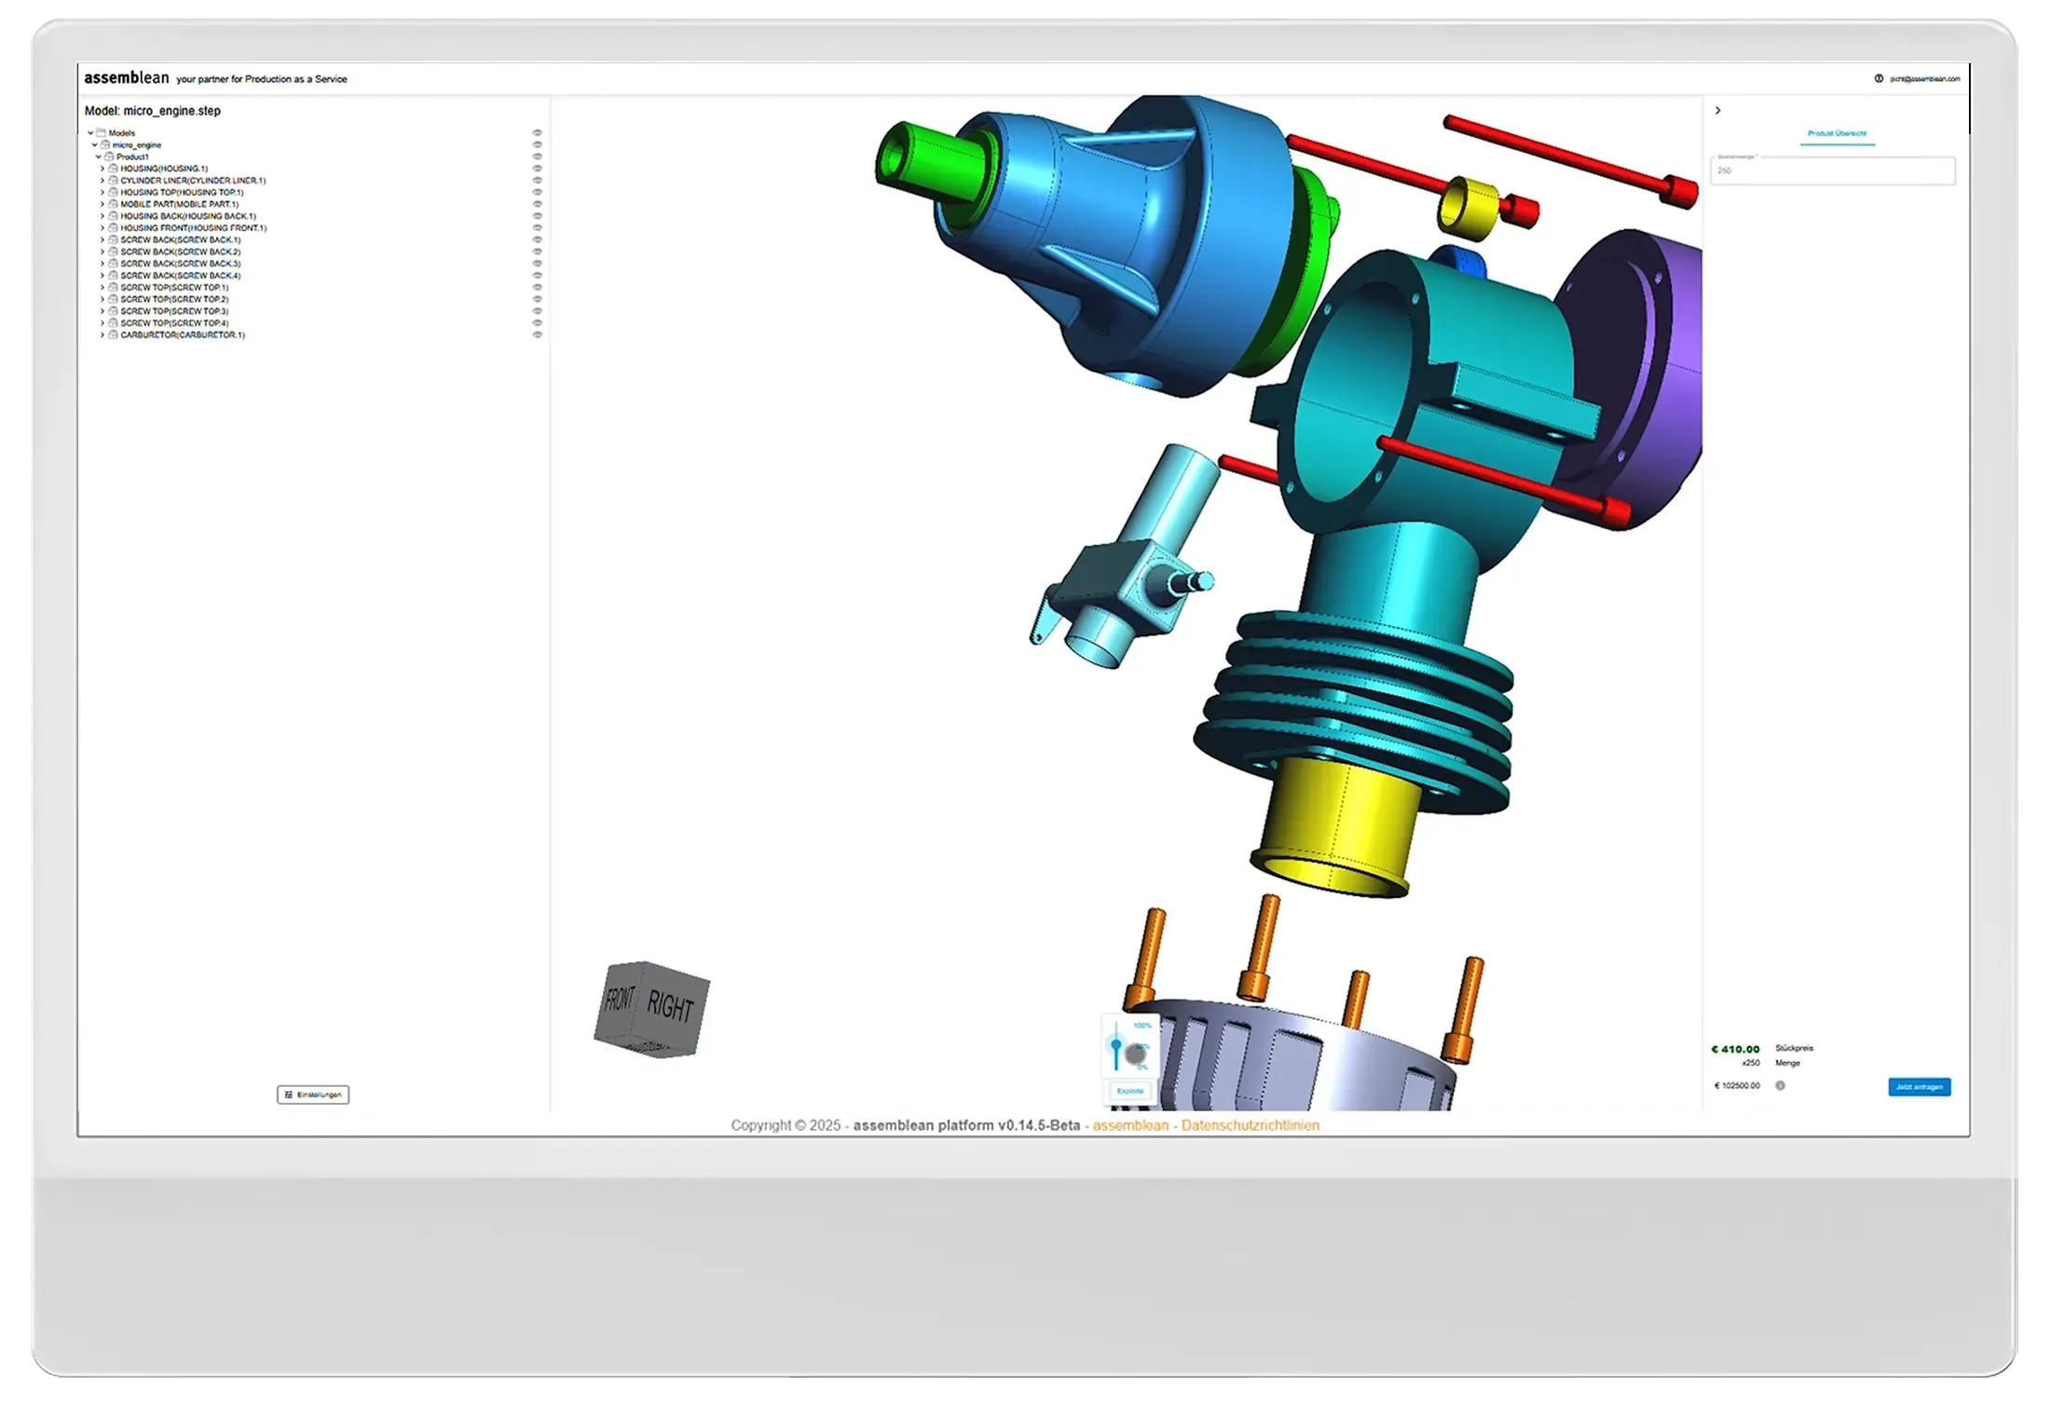Toggle visibility of CYLINDER LINER part

(x=537, y=181)
